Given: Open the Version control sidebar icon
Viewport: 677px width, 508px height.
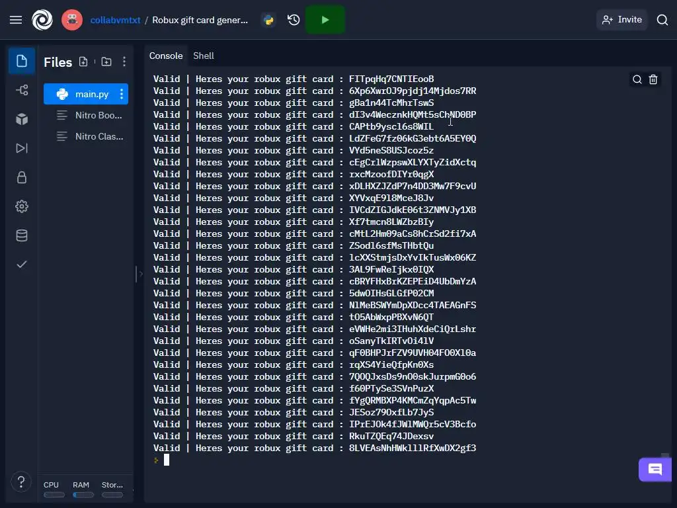Looking at the screenshot, I should point(22,90).
